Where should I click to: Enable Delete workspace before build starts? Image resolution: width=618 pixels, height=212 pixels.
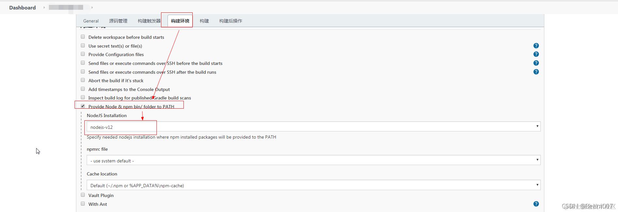click(x=83, y=37)
